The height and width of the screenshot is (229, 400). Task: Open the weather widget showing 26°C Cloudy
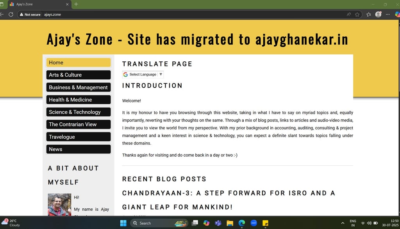11,223
